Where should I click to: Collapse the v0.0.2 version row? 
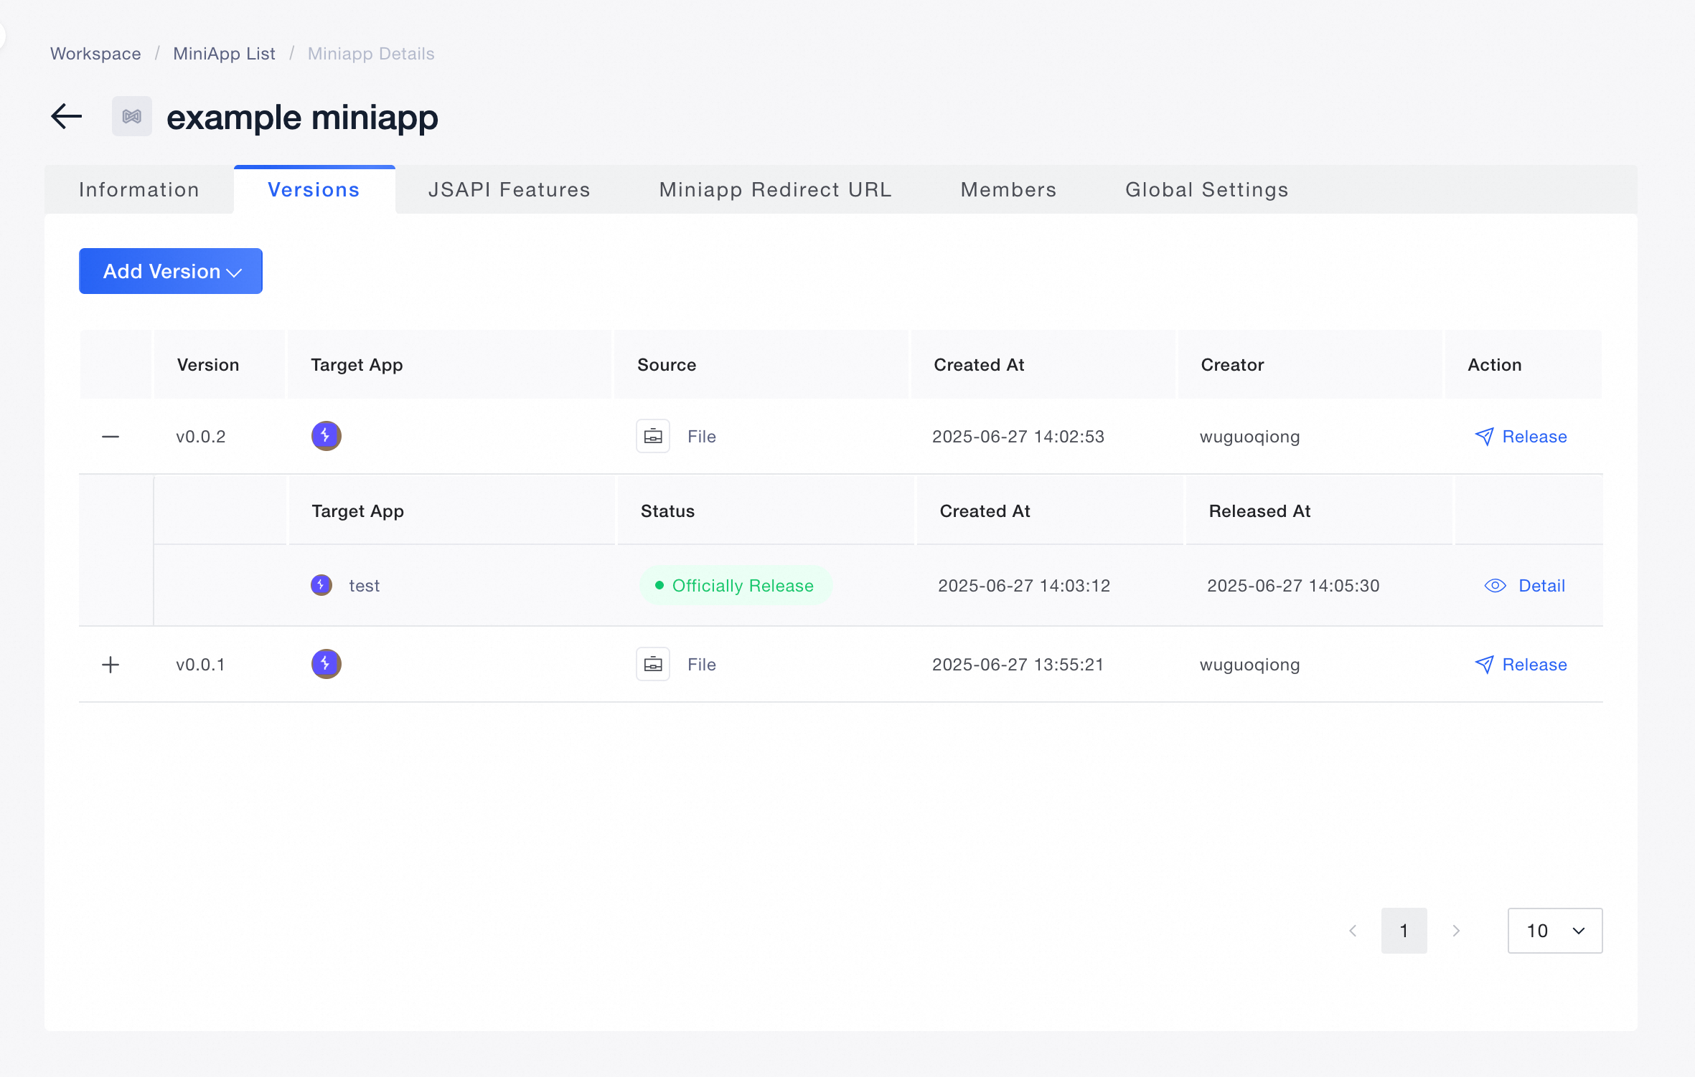pos(111,437)
